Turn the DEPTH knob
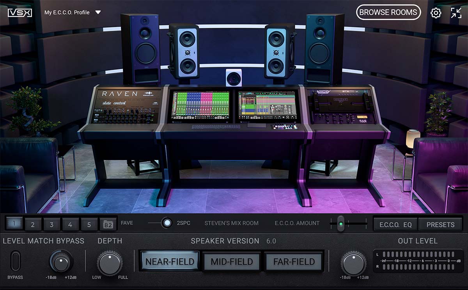This screenshot has width=468, height=290. [x=111, y=262]
